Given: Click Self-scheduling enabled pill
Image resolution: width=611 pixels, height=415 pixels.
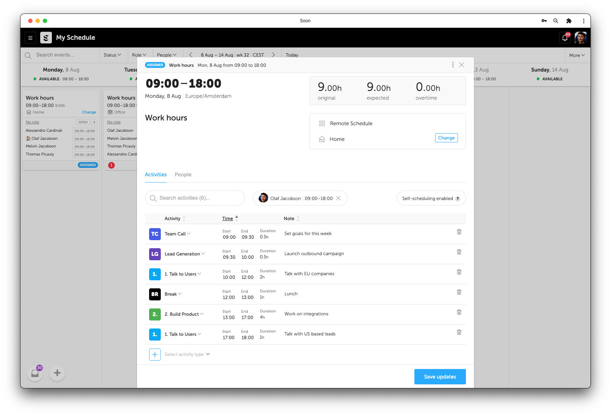Looking at the screenshot, I should (431, 198).
